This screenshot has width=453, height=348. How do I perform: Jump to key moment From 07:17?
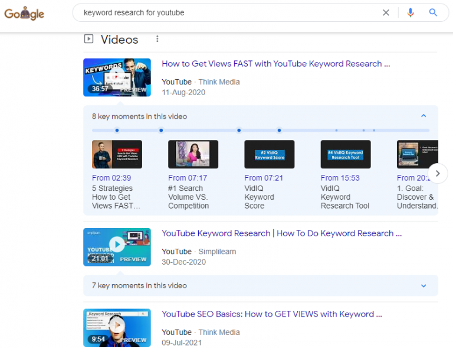point(188,178)
